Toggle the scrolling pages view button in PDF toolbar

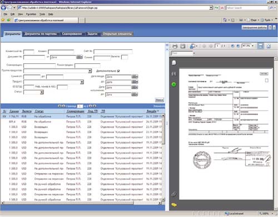(x=261, y=46)
